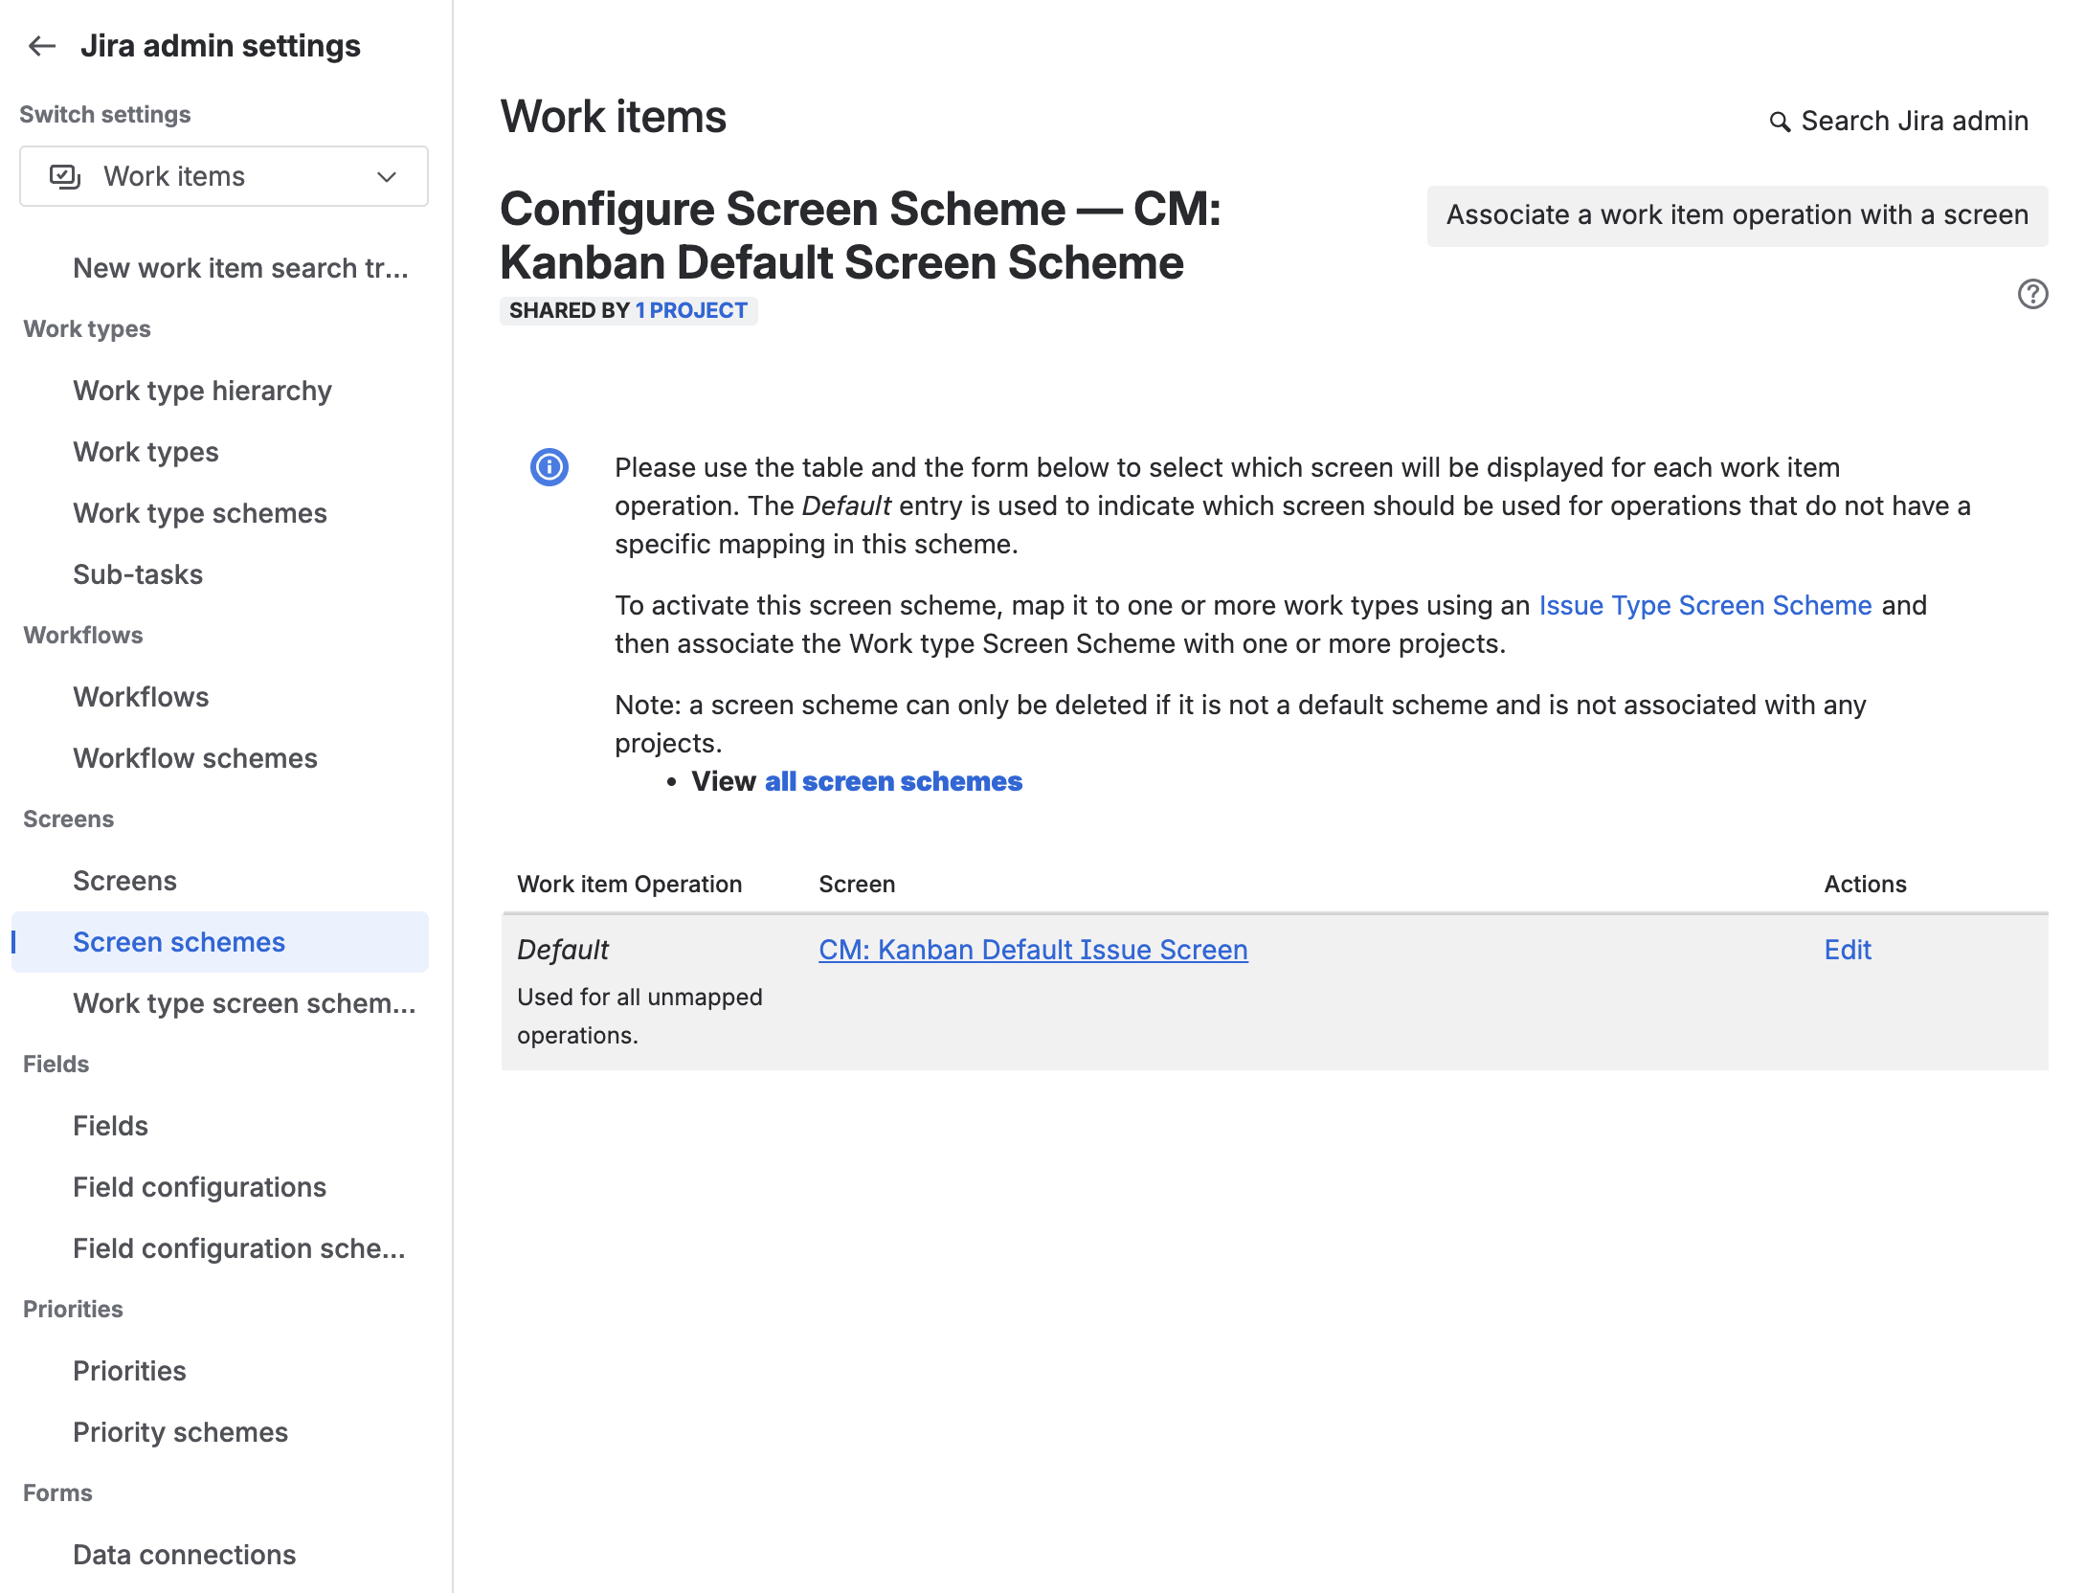
Task: Follow the Issue Type Screen Scheme link
Action: (x=1705, y=605)
